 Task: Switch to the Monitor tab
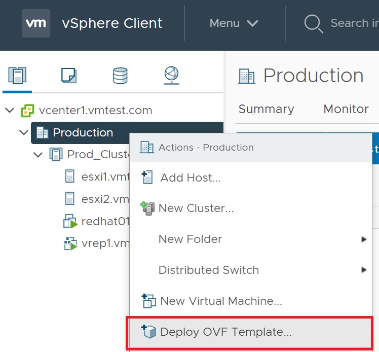pyautogui.click(x=346, y=109)
